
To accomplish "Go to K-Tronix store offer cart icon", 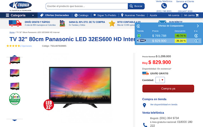I will pos(196,41).
